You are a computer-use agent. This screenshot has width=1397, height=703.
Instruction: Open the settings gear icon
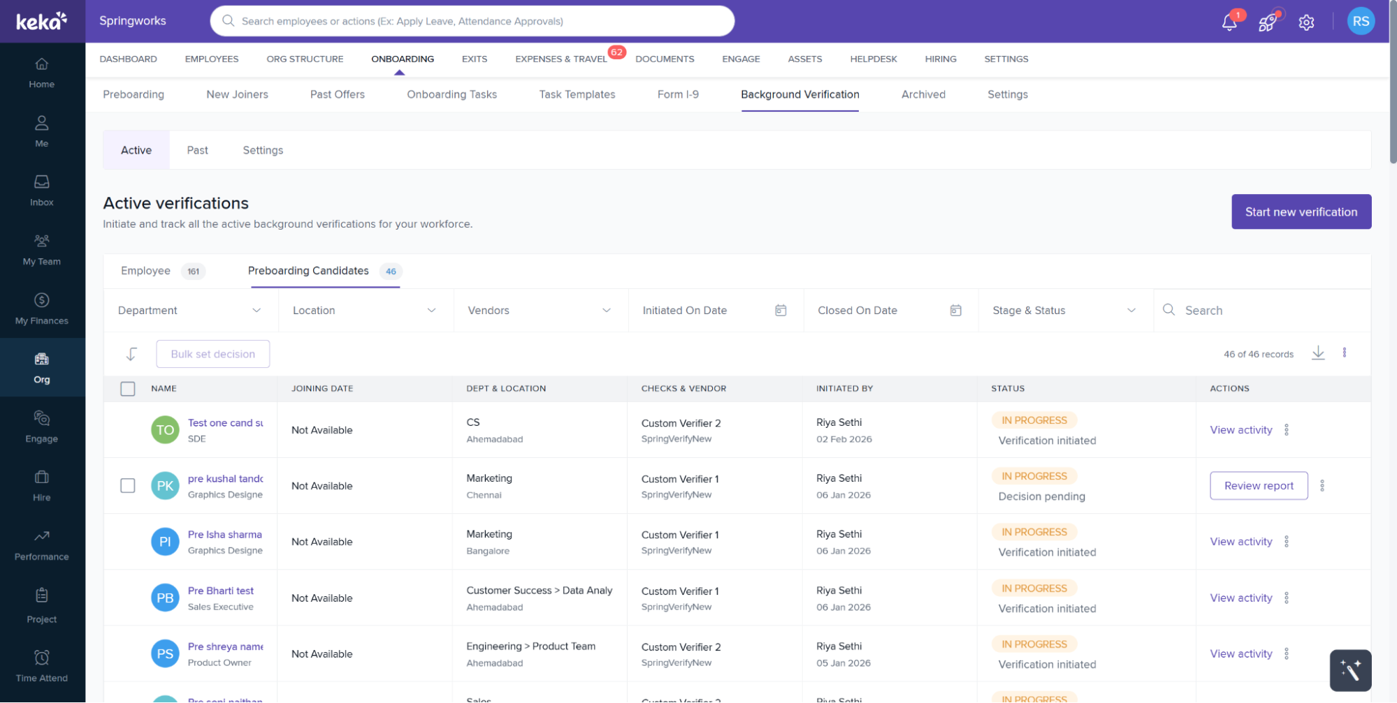click(x=1305, y=22)
